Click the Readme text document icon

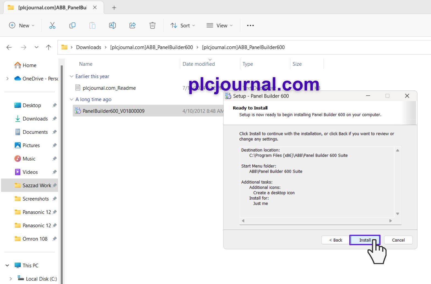(78, 88)
